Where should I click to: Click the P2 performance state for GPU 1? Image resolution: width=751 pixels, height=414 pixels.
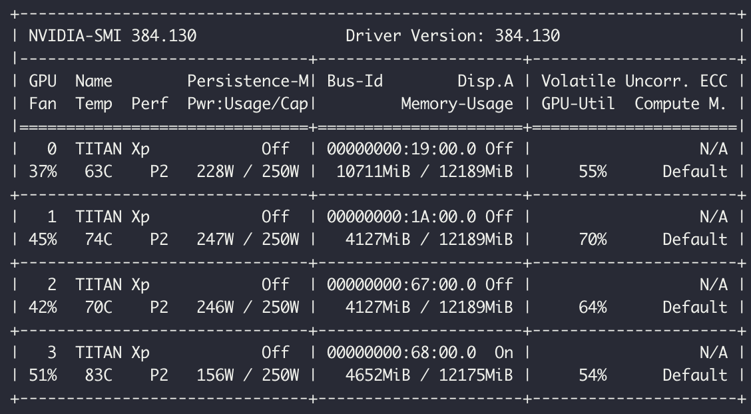[159, 240]
